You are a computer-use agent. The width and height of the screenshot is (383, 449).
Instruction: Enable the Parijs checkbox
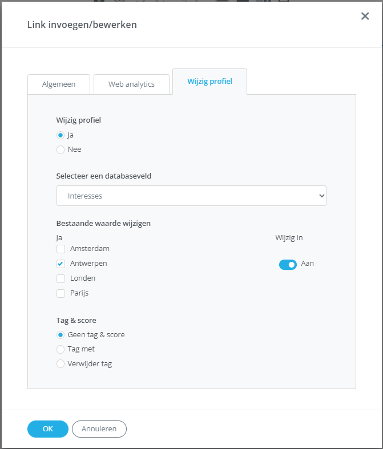point(61,293)
